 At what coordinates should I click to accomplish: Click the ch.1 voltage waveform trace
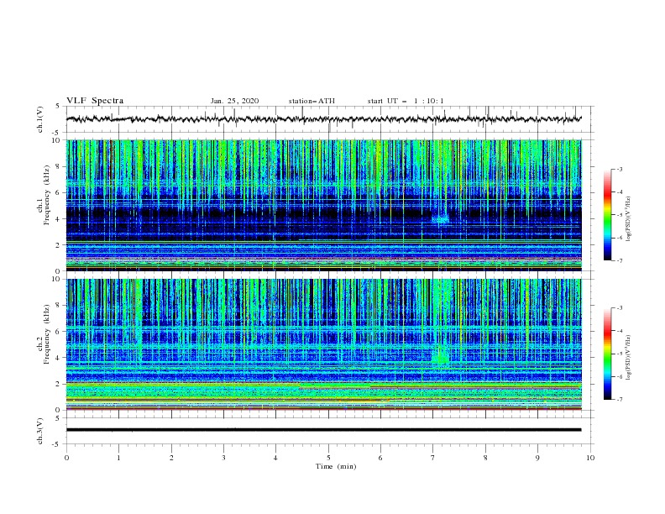pos(323,119)
